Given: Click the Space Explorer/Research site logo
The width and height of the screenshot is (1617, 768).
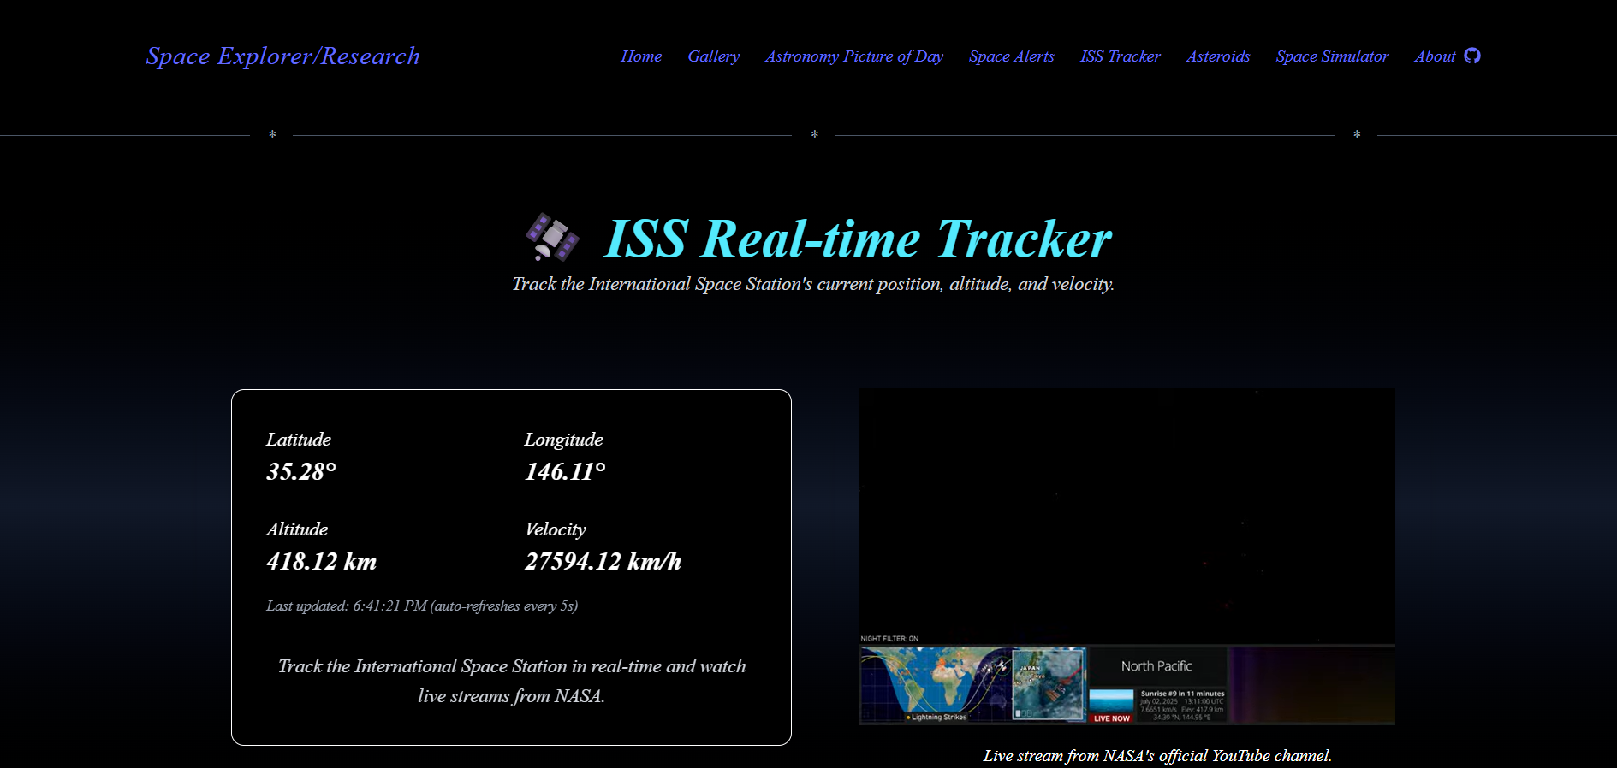Looking at the screenshot, I should tap(282, 56).
